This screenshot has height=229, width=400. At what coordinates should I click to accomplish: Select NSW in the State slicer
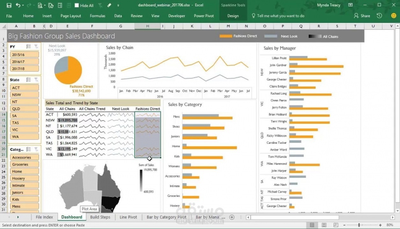point(25,95)
